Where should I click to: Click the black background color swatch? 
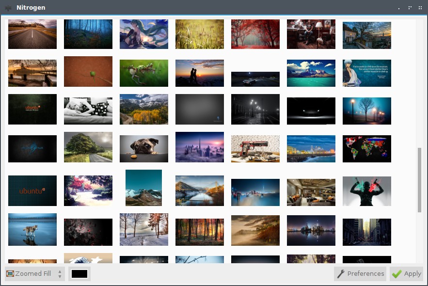pyautogui.click(x=79, y=274)
